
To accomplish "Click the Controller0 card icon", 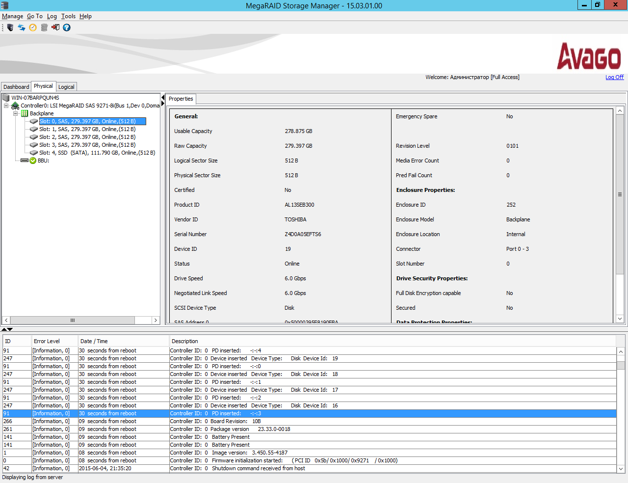I will tap(15, 106).
